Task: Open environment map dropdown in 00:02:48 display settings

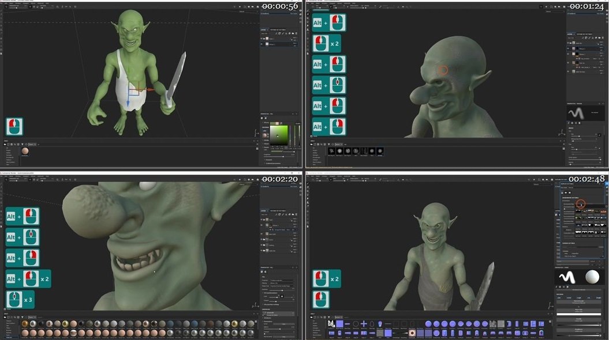Action: tap(589, 205)
